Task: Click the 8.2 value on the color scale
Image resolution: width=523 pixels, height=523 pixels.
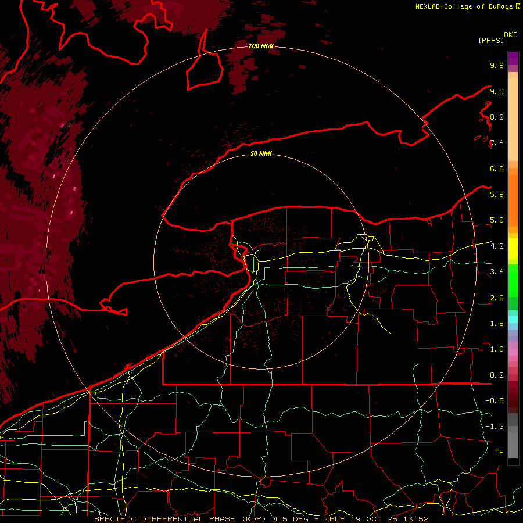Action: click(497, 117)
